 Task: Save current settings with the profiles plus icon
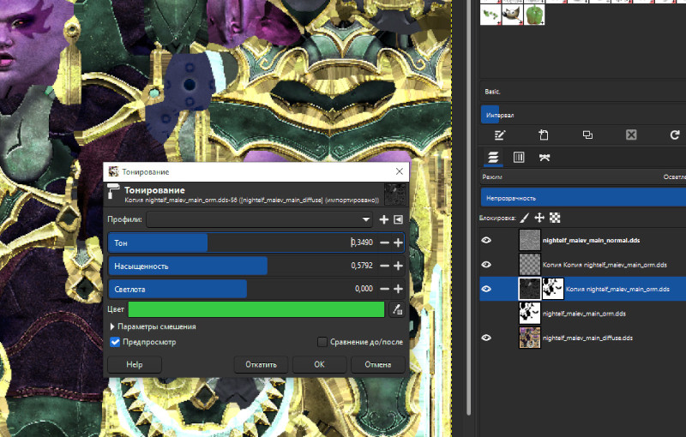pyautogui.click(x=384, y=220)
